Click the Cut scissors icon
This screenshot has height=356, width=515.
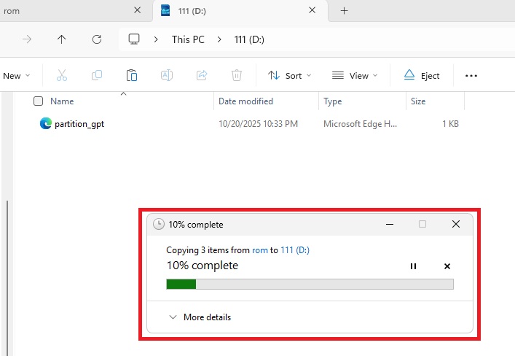tap(61, 76)
